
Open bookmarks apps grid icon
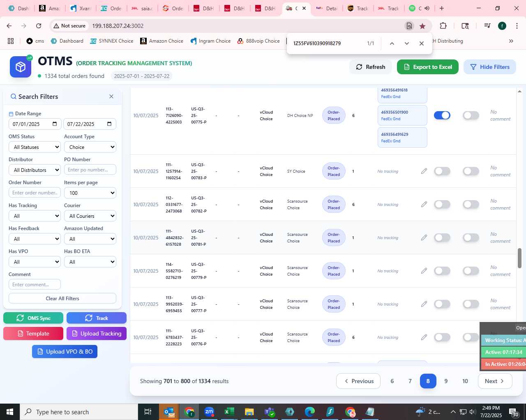click(x=11, y=41)
